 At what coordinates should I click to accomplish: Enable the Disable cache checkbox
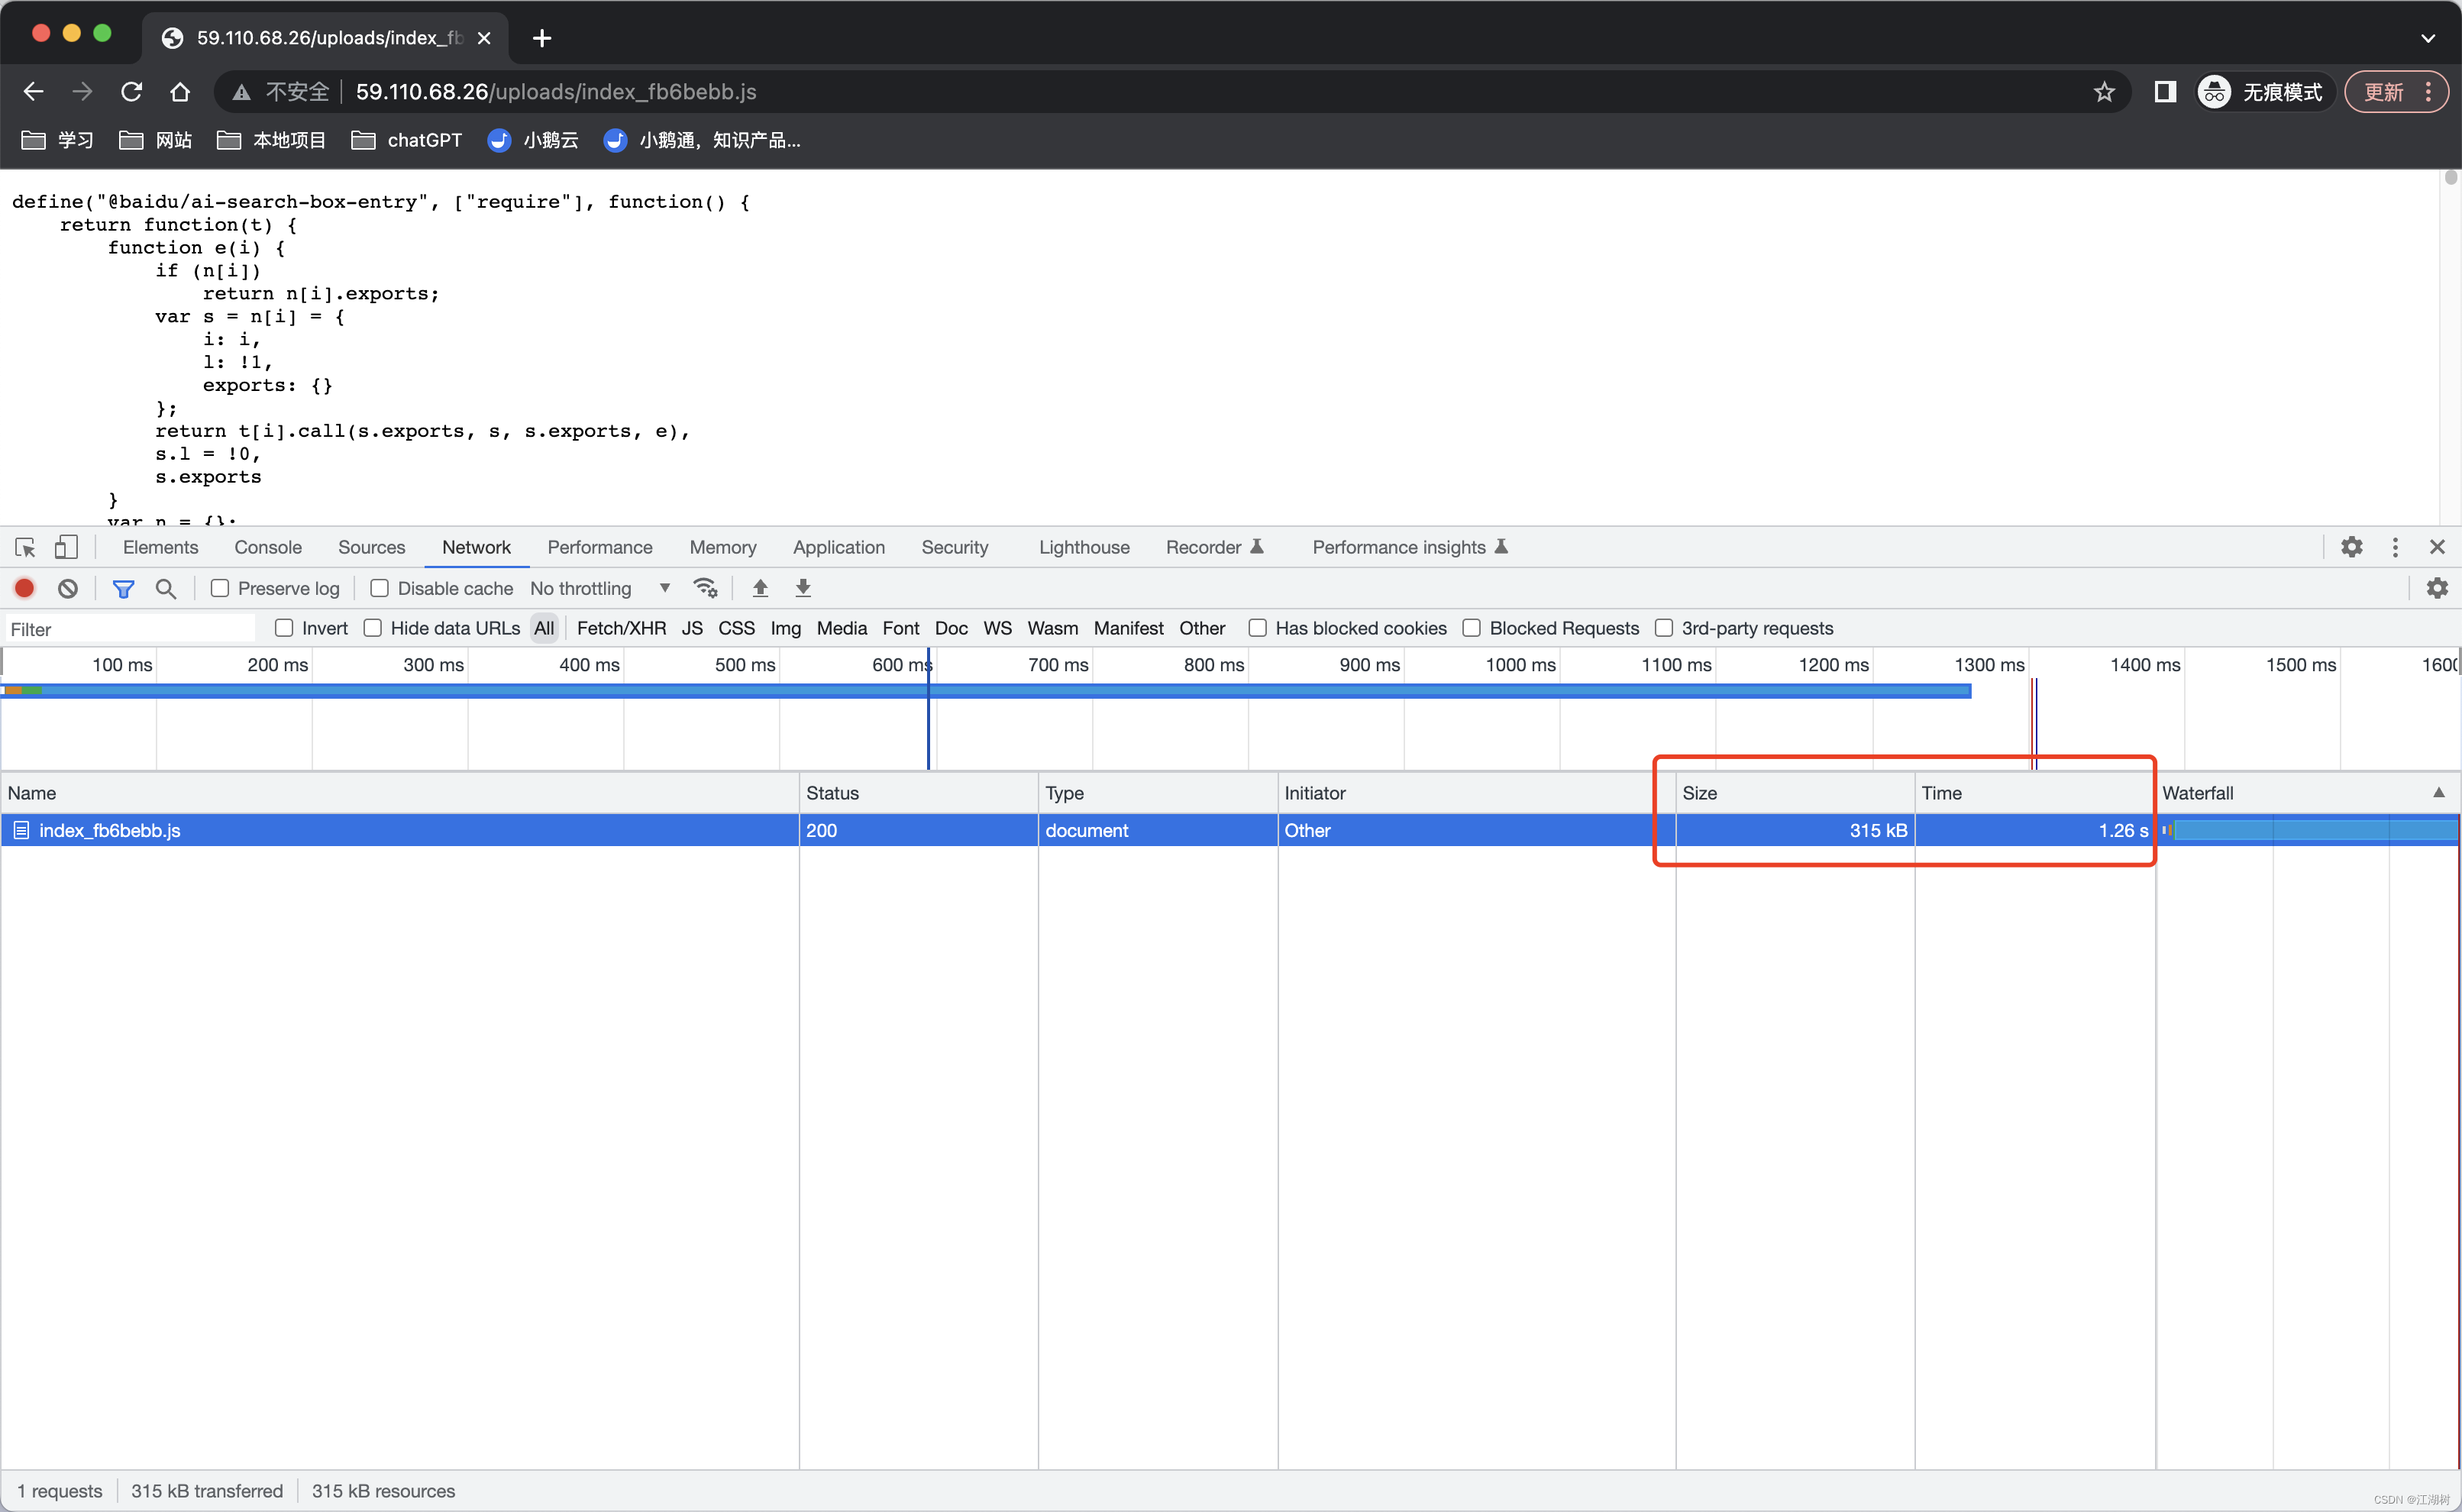coord(379,588)
